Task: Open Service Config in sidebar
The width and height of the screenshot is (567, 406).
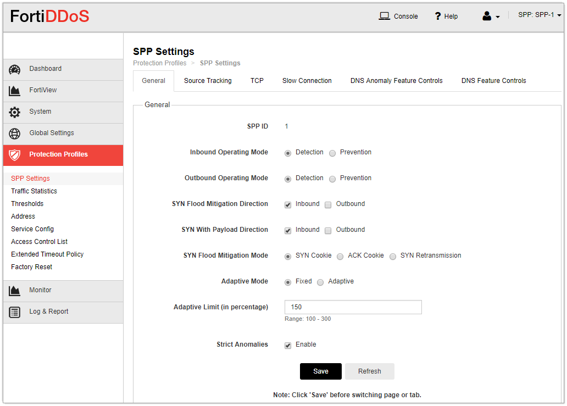Action: [32, 229]
